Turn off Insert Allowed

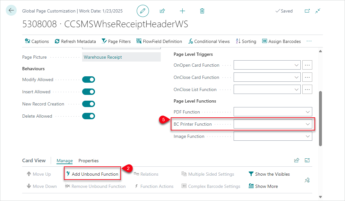[88, 91]
